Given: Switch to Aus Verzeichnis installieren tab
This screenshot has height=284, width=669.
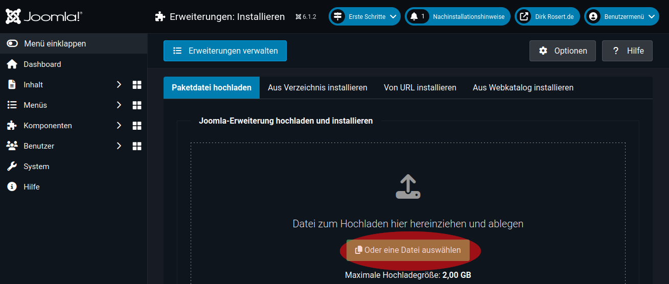Looking at the screenshot, I should point(317,87).
